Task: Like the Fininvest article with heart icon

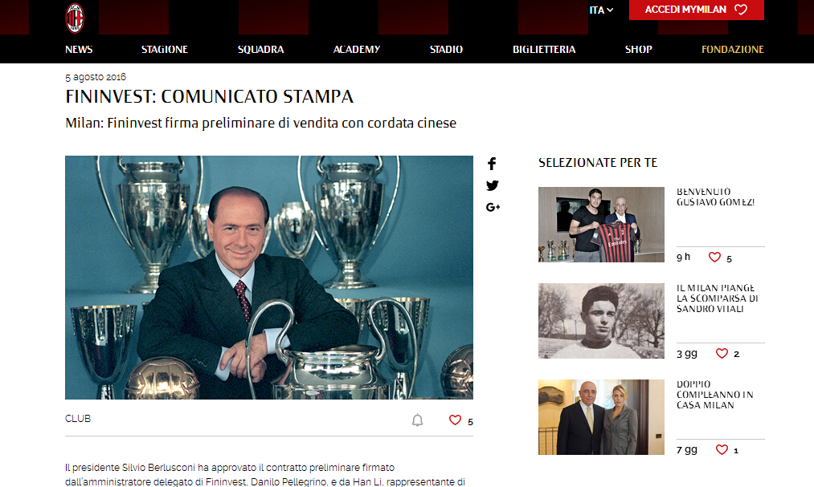Action: pos(455,420)
